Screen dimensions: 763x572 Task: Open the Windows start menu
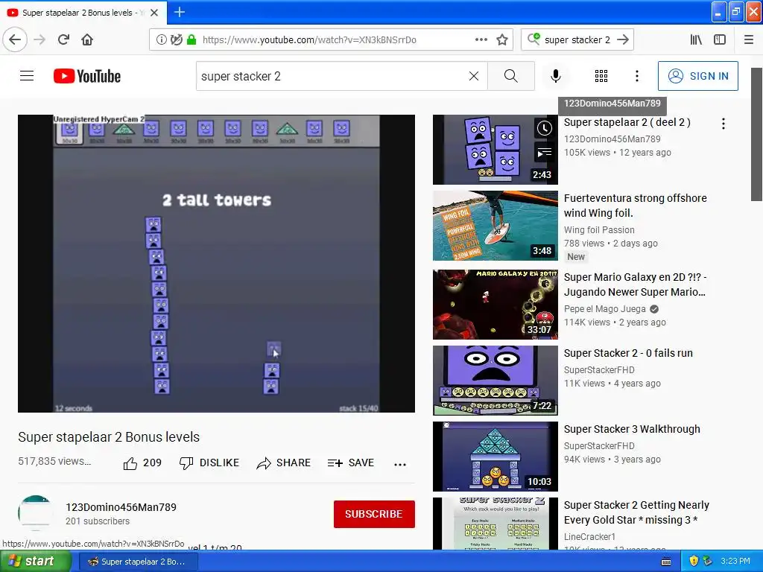tap(35, 562)
